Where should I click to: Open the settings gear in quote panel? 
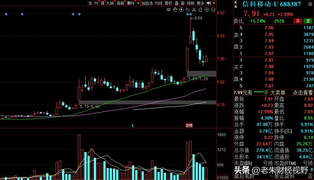(x=310, y=4)
